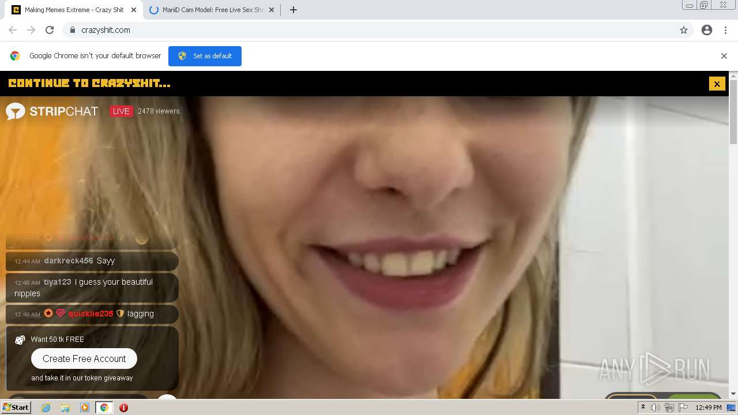
Task: Click the dice icon in giveaway box
Action: (x=20, y=340)
